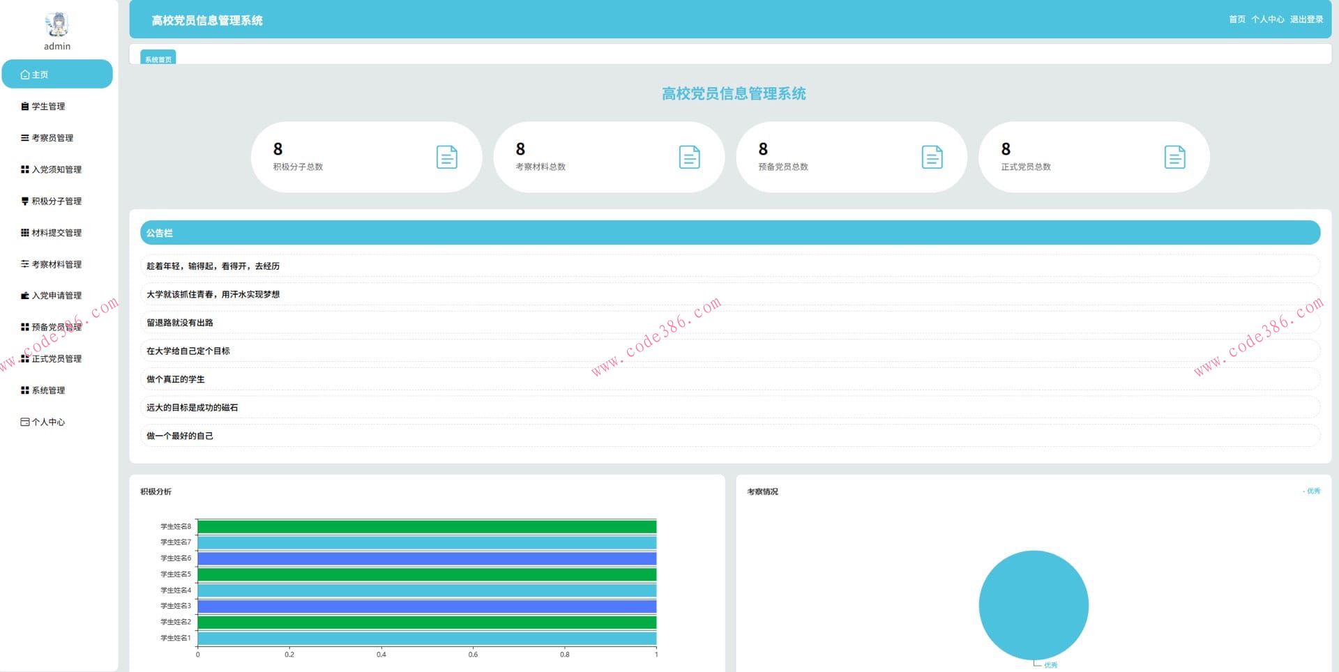The height and width of the screenshot is (672, 1339).
Task: Click the icon beside 考察材料管理
Action: pyautogui.click(x=25, y=264)
